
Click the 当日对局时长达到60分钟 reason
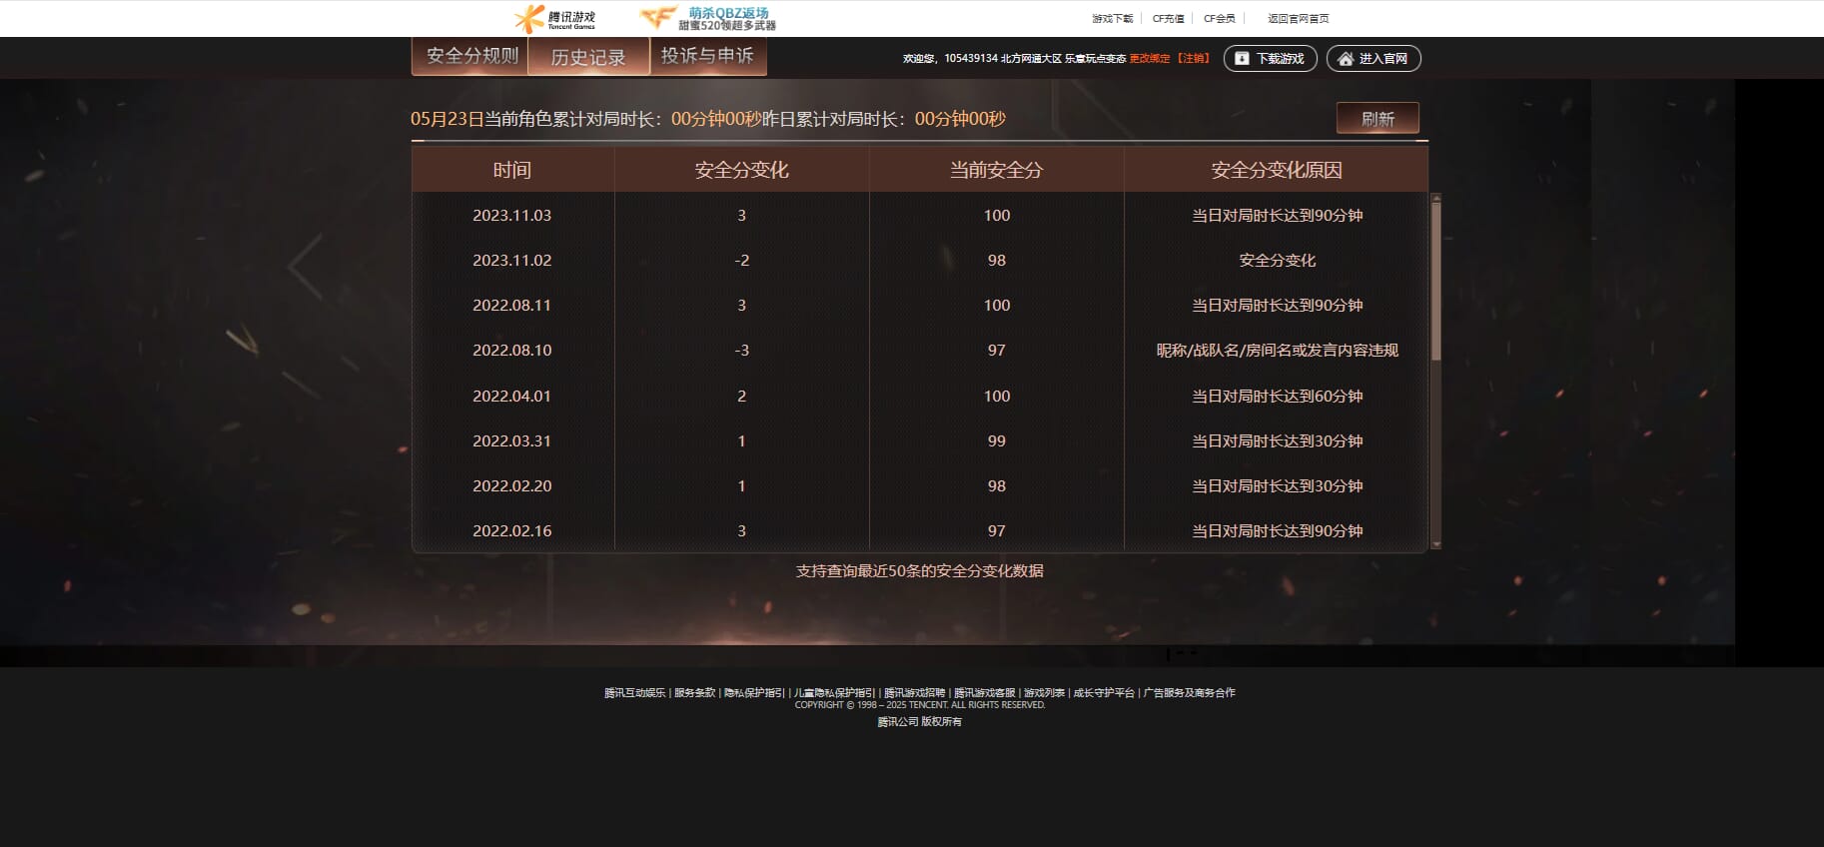point(1278,397)
